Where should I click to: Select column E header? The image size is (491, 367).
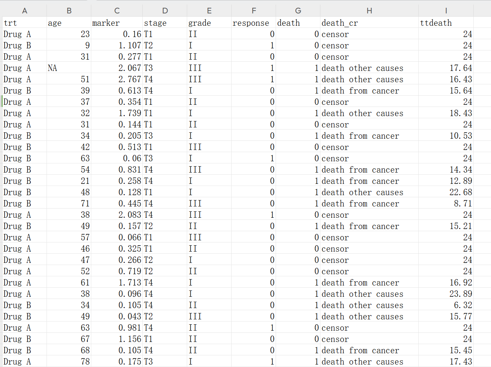coord(209,11)
